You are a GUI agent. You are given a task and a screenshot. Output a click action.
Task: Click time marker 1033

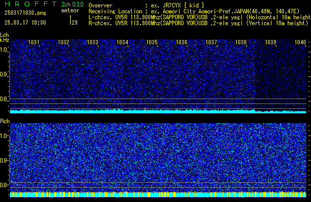(93, 42)
